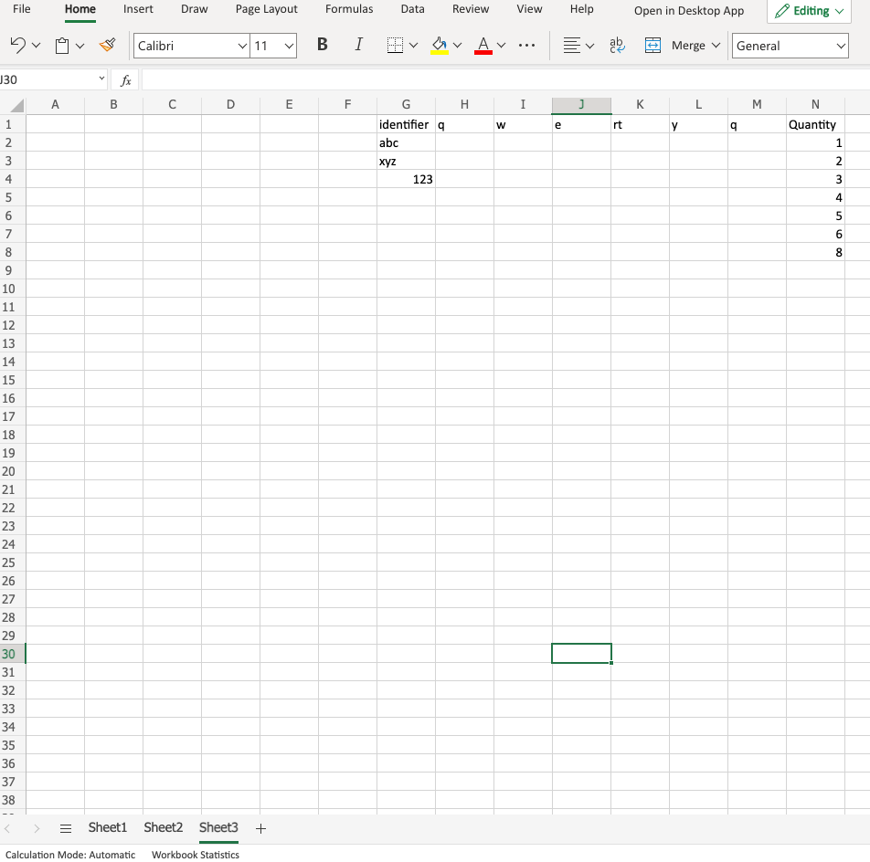This screenshot has height=862, width=870.
Task: Open the alignment options dropdown
Action: (x=589, y=45)
